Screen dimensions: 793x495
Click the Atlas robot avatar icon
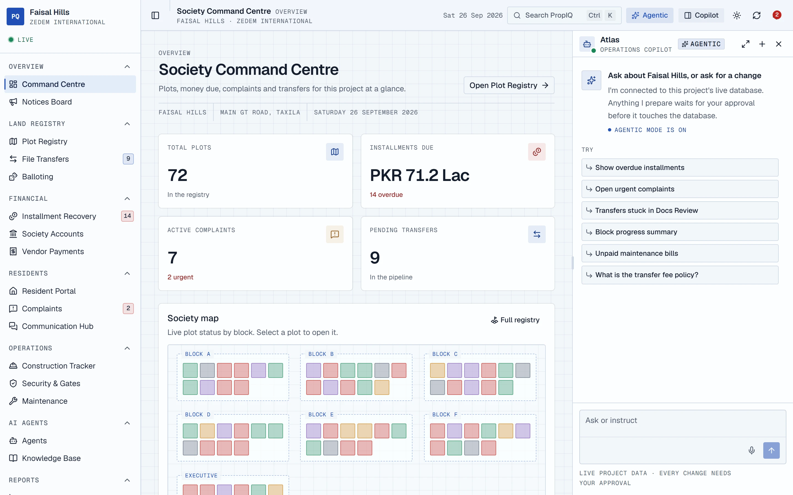pos(587,44)
